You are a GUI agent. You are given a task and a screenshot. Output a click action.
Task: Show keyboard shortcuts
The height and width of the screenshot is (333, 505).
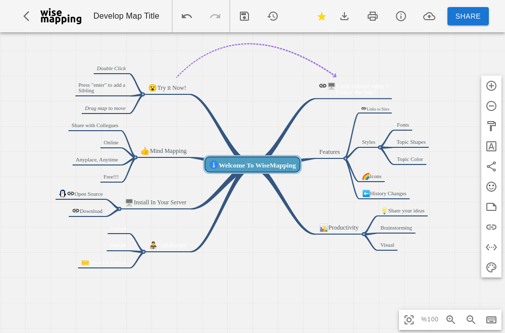[x=491, y=319]
